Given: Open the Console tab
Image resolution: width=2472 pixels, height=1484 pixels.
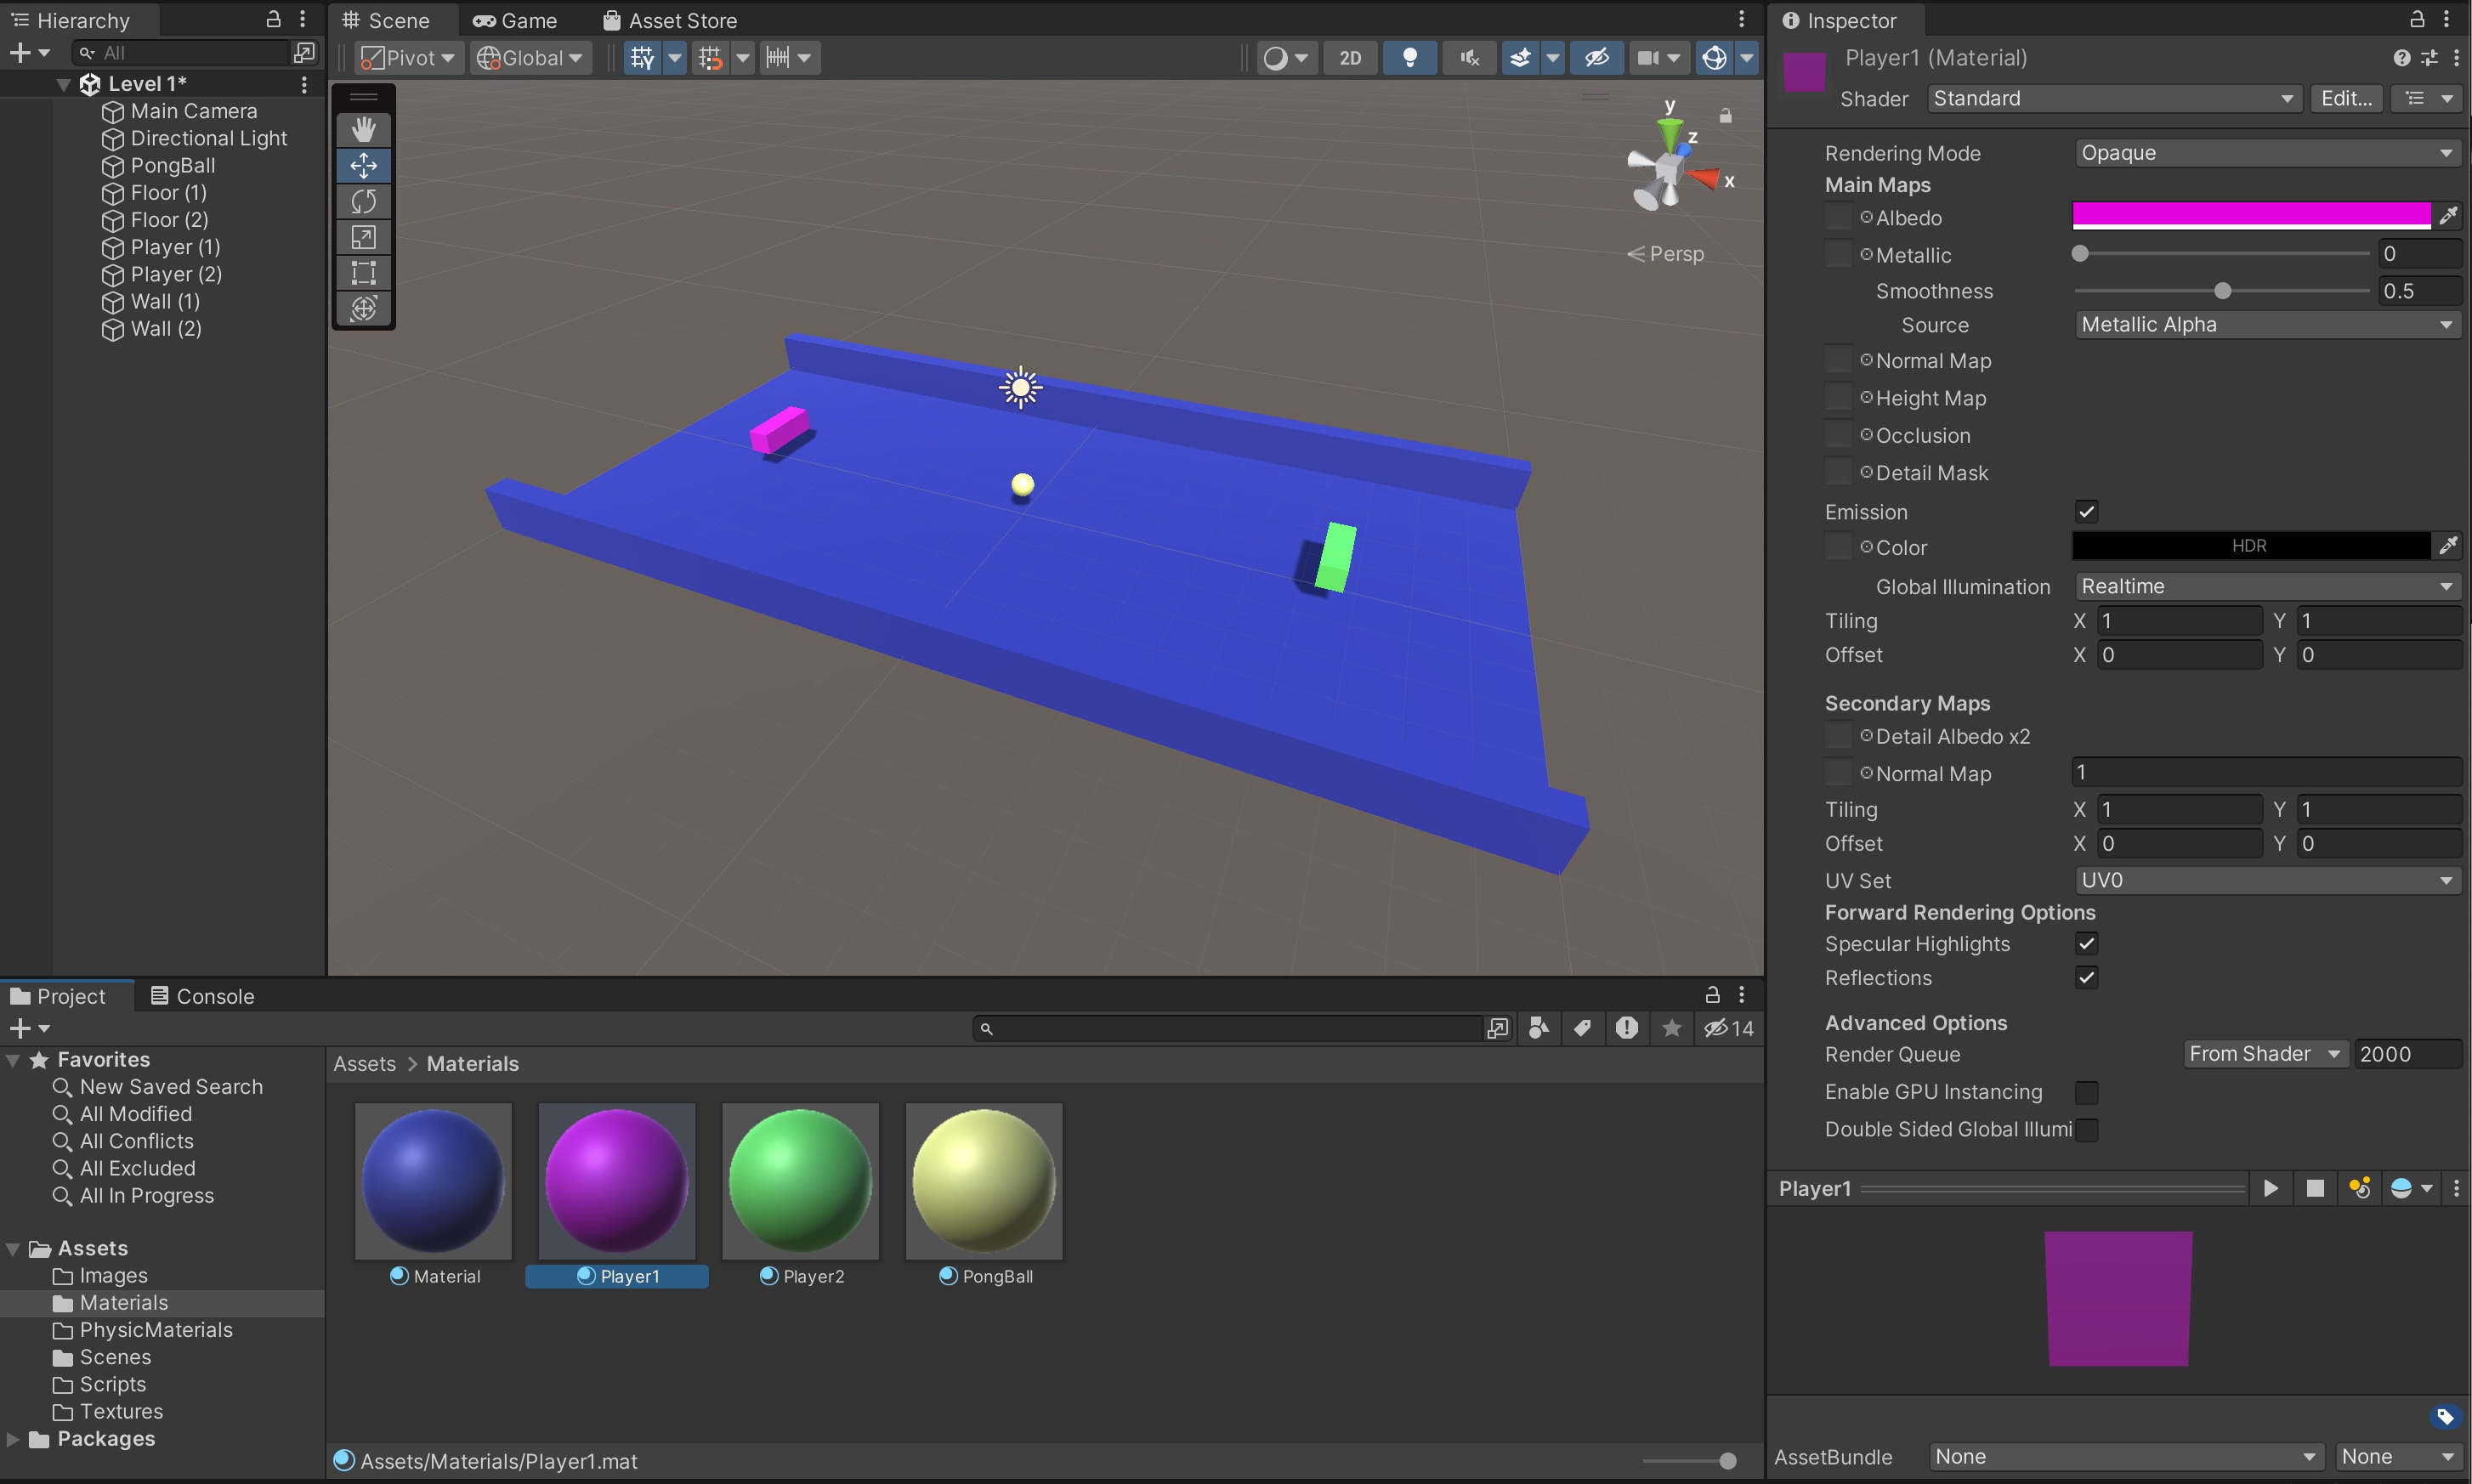Looking at the screenshot, I should pyautogui.click(x=203, y=996).
